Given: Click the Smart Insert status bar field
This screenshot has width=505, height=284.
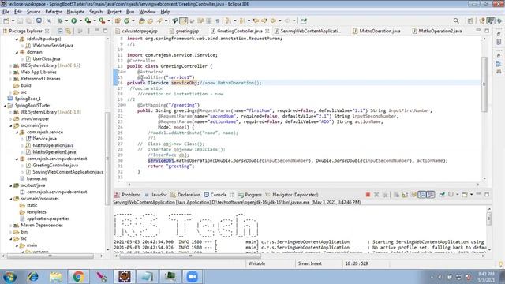Looking at the screenshot, I should (310, 263).
